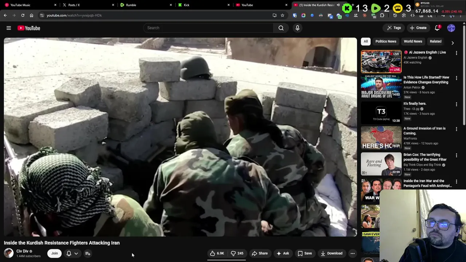Open options for 'A Ground Invasion of Iran'
This screenshot has height=262, width=466.
pos(456,129)
